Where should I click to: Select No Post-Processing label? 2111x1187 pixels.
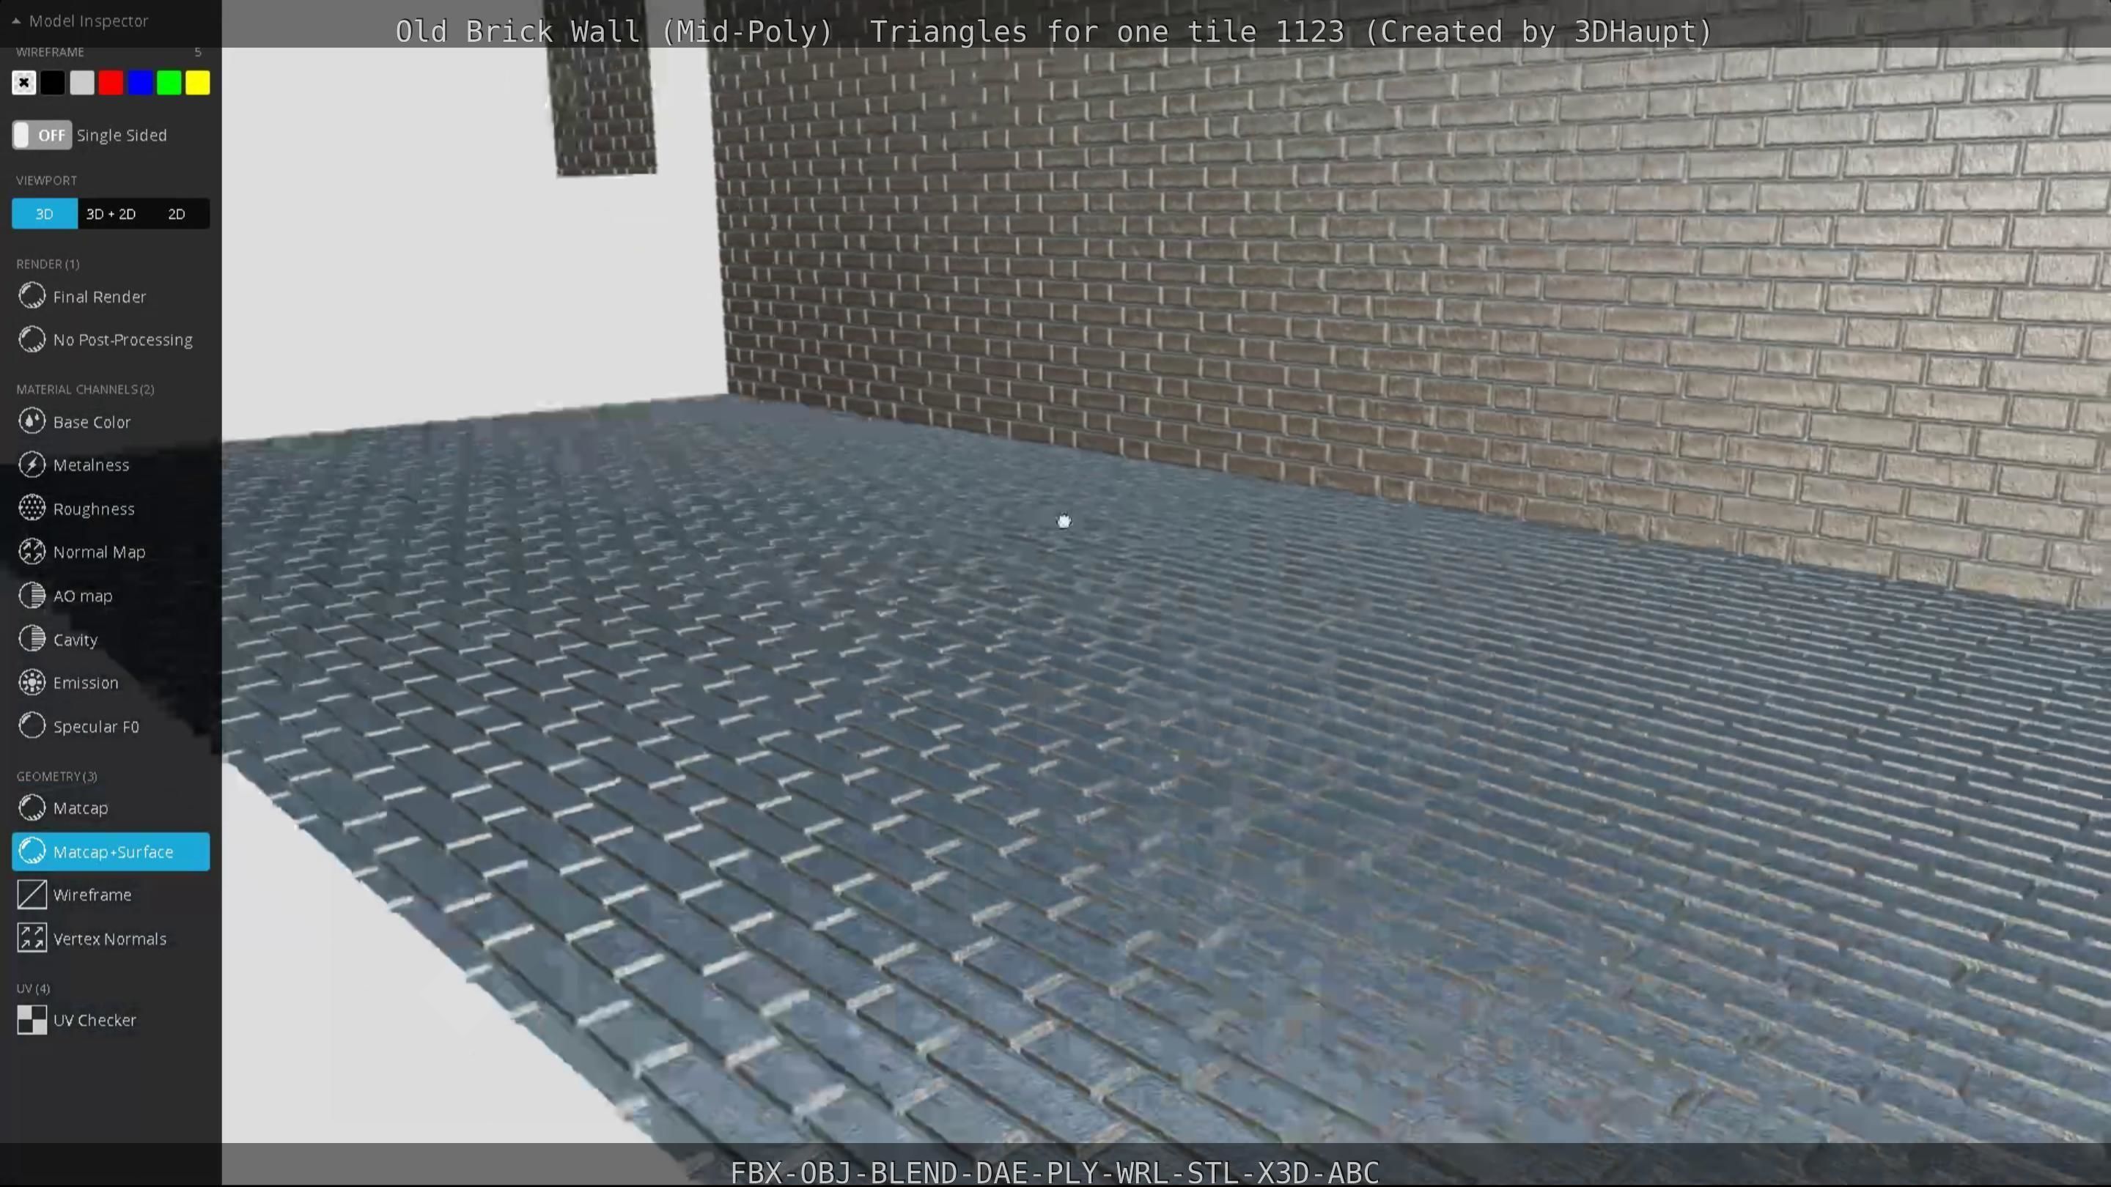123,340
